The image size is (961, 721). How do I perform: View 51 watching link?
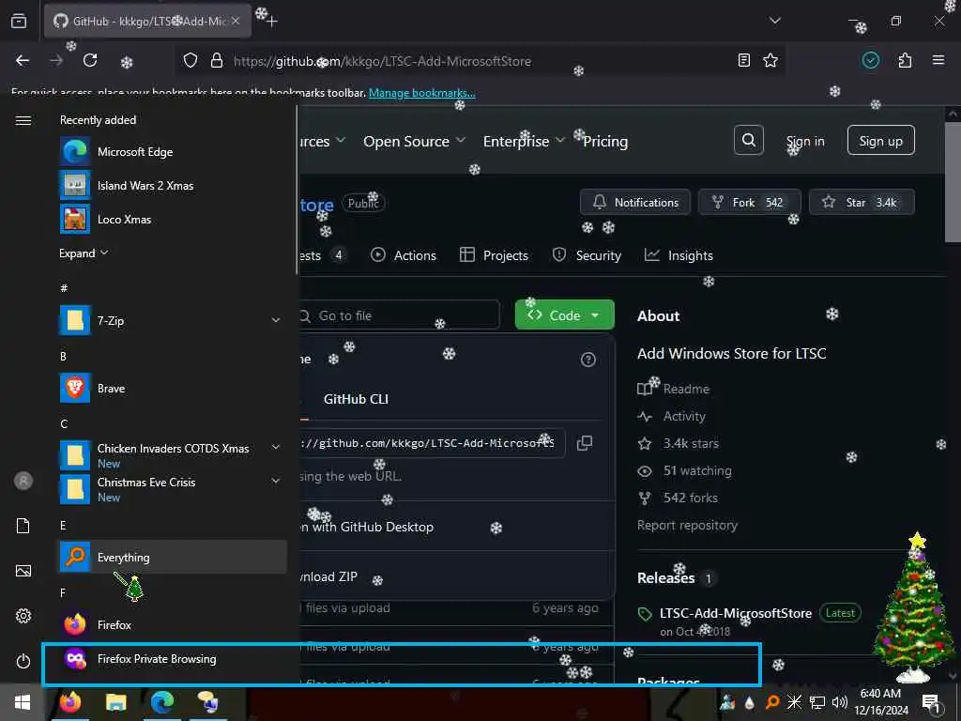tap(684, 471)
